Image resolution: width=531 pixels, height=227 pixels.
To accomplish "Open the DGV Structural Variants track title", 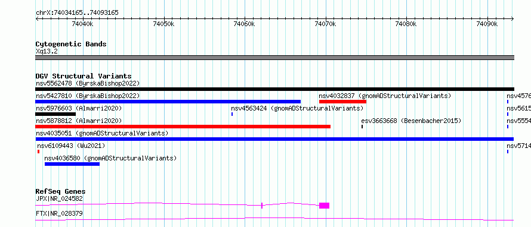I will 84,76.
